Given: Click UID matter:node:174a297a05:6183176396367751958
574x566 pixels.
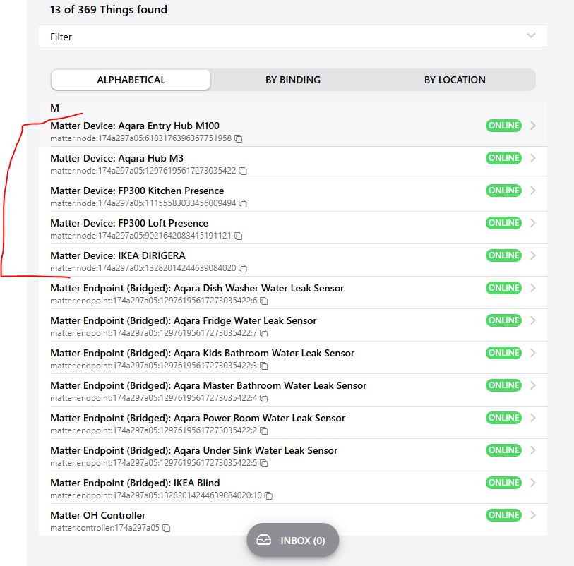Looking at the screenshot, I should [141, 138].
